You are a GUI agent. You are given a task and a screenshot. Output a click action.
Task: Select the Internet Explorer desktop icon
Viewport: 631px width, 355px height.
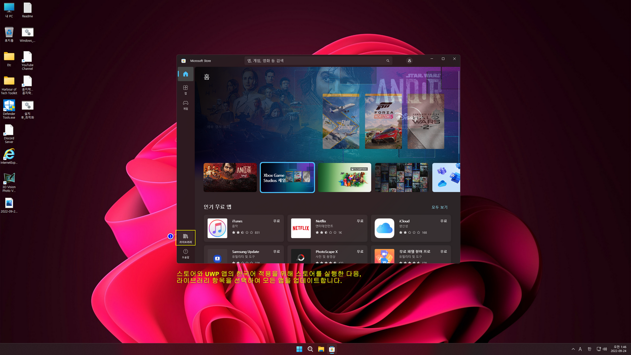coord(9,156)
